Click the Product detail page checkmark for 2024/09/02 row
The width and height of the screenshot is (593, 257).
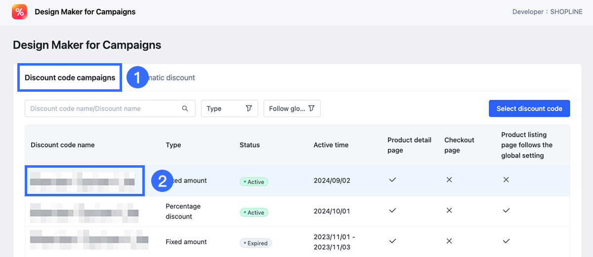click(392, 180)
